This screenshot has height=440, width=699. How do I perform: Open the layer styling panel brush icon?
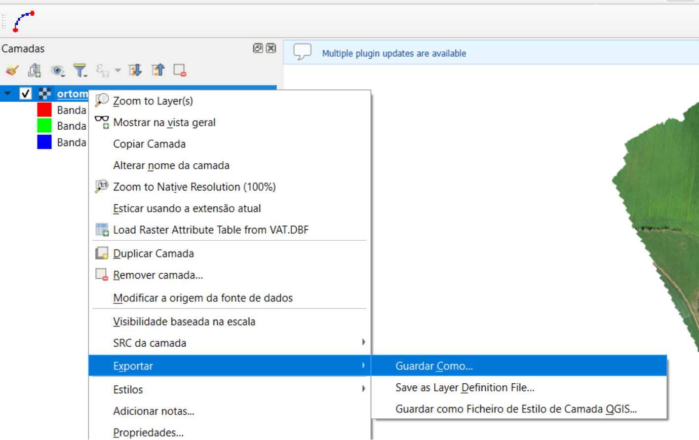12,71
